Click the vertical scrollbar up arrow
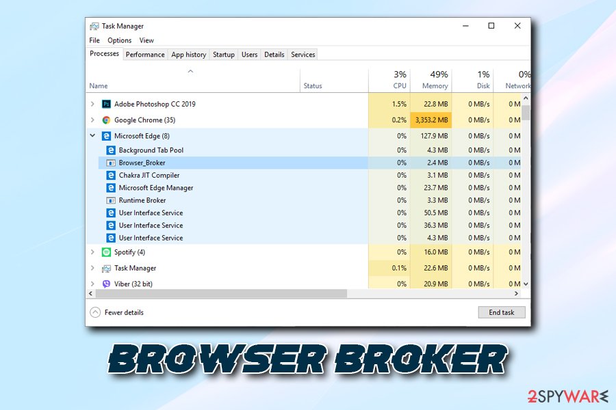The width and height of the screenshot is (616, 410). 526,98
